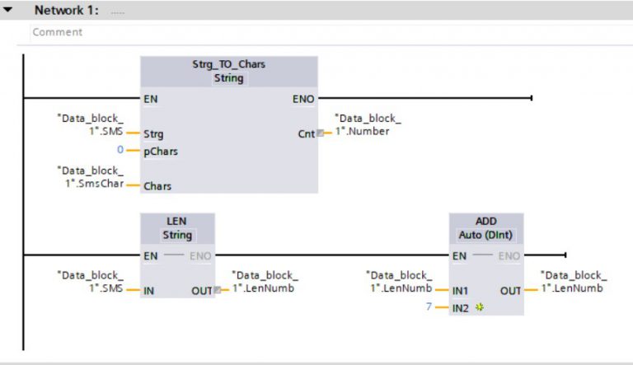This screenshot has height=365, width=633.
Task: Open Auto (DInt) type selector on ADD
Action: (486, 236)
